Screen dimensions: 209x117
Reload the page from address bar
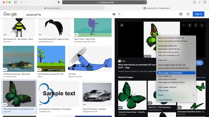pos(145,2)
